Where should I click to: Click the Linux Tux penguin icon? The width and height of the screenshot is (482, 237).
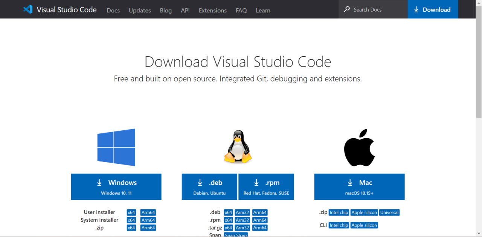238,147
